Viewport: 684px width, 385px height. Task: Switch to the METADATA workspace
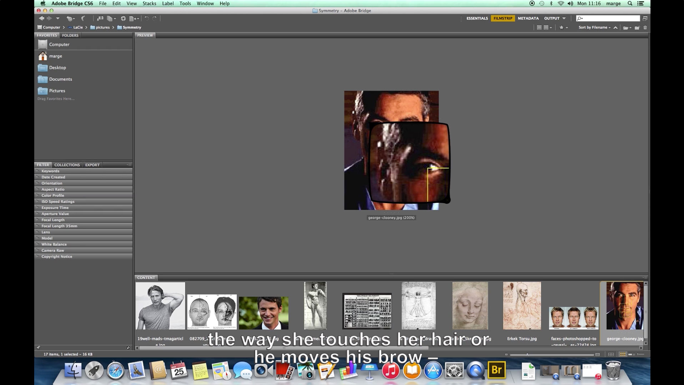point(528,18)
